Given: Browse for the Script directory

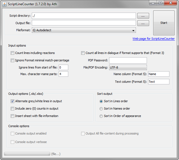Looking at the screenshot, I should [x=143, y=16].
